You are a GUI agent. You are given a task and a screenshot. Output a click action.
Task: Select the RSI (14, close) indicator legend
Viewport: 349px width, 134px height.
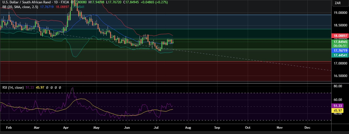[13, 87]
